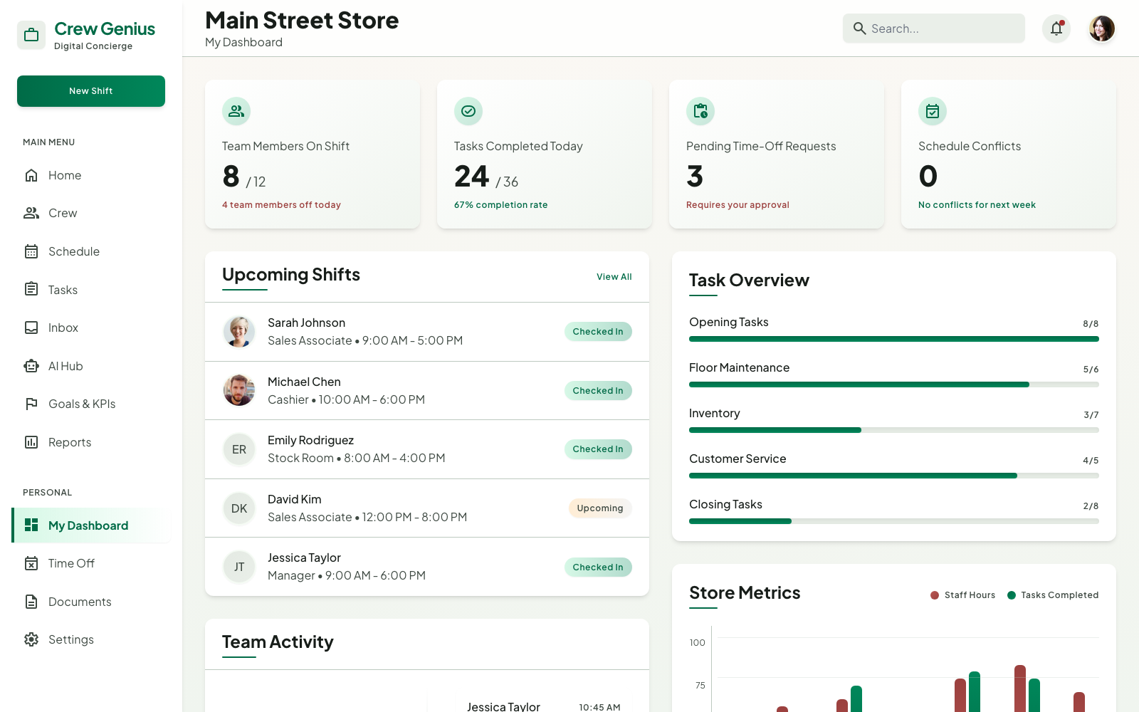Select AI Hub in the sidebar
This screenshot has width=1139, height=712.
[x=91, y=366]
